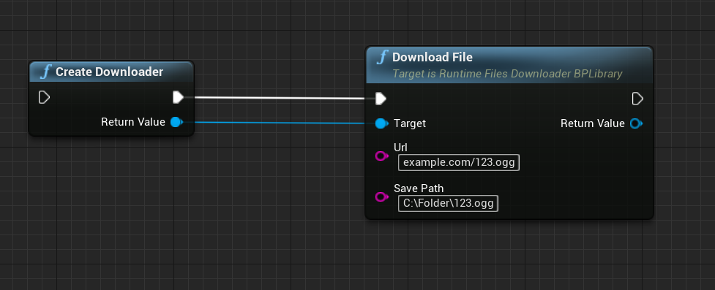Select the Create Downloader node title
Viewport: 715px width, 290px height.
point(110,72)
